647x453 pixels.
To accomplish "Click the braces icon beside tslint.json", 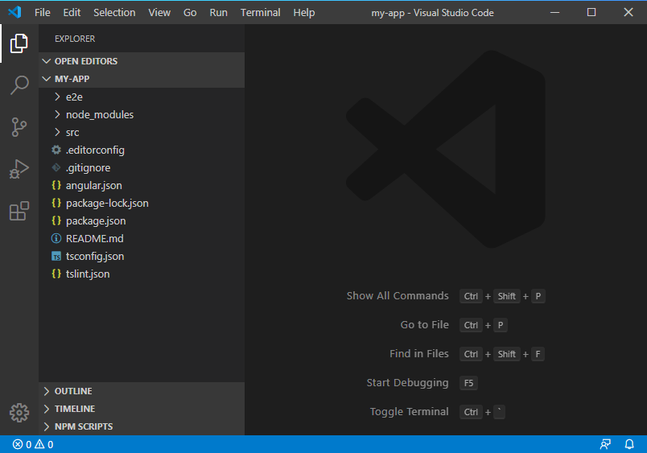I will coord(56,274).
